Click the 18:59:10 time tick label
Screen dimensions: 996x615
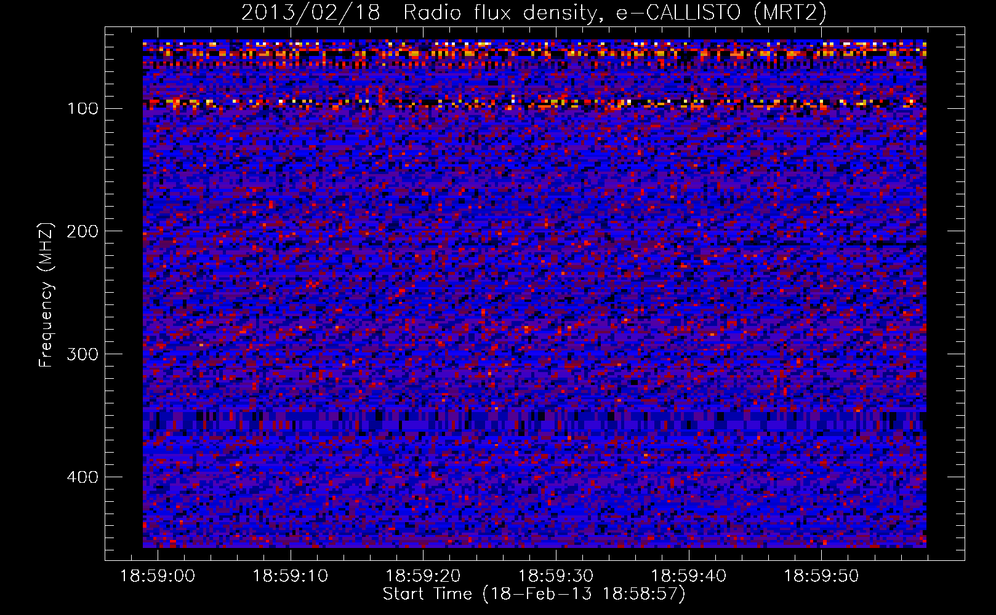pyautogui.click(x=291, y=576)
